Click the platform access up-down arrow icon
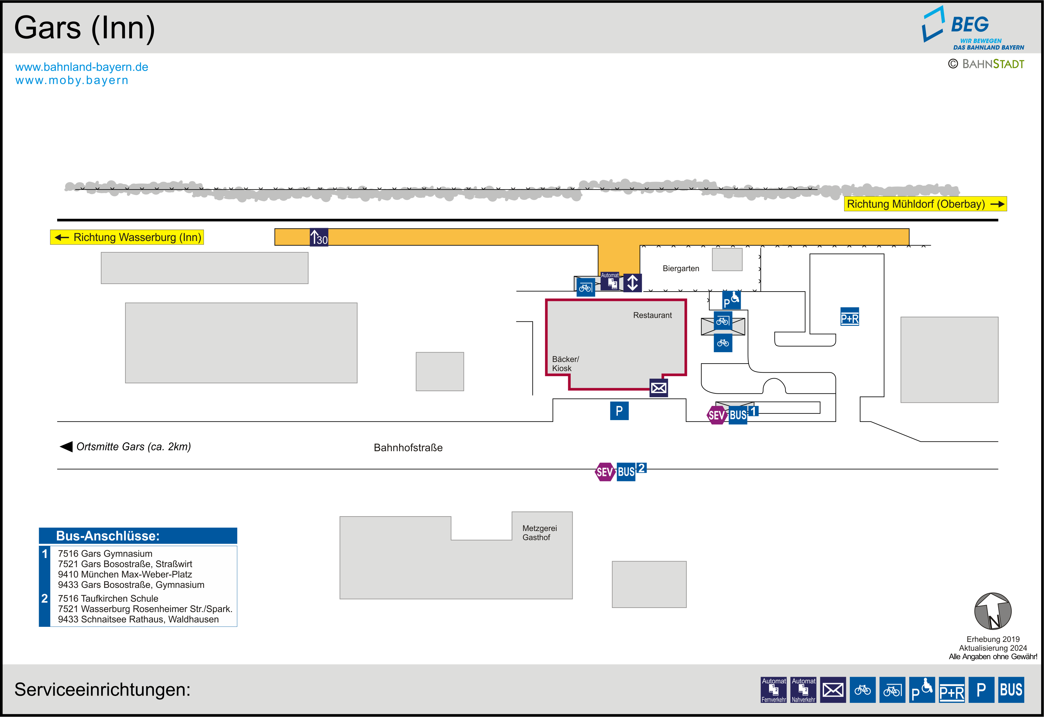Image resolution: width=1044 pixels, height=717 pixels. coord(633,282)
